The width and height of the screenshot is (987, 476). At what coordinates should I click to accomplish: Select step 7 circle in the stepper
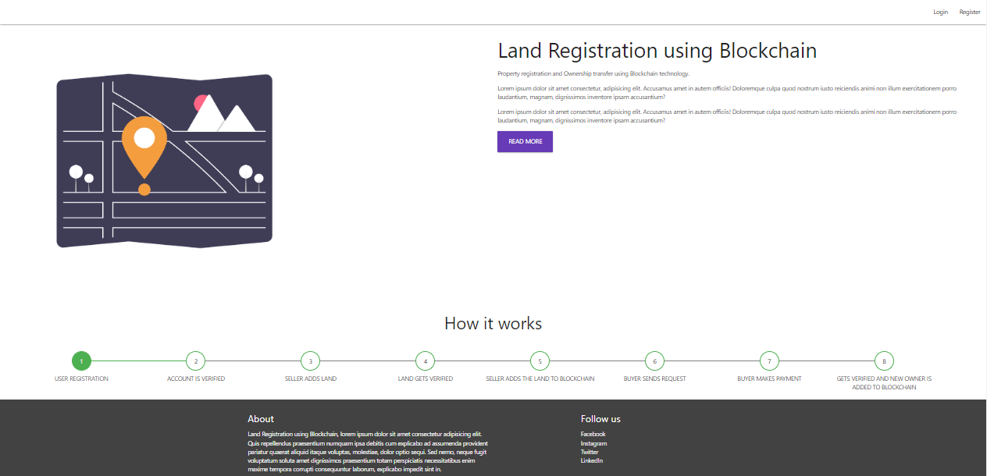pos(770,361)
